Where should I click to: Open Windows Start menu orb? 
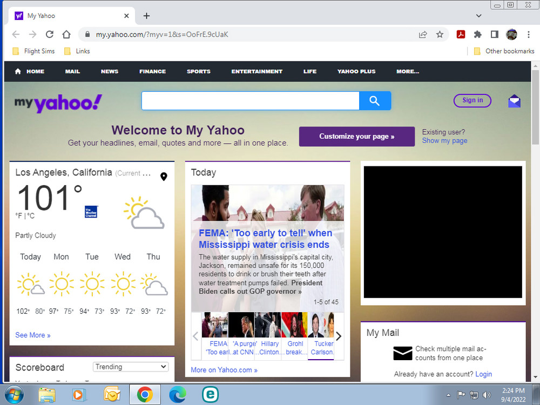(x=14, y=395)
